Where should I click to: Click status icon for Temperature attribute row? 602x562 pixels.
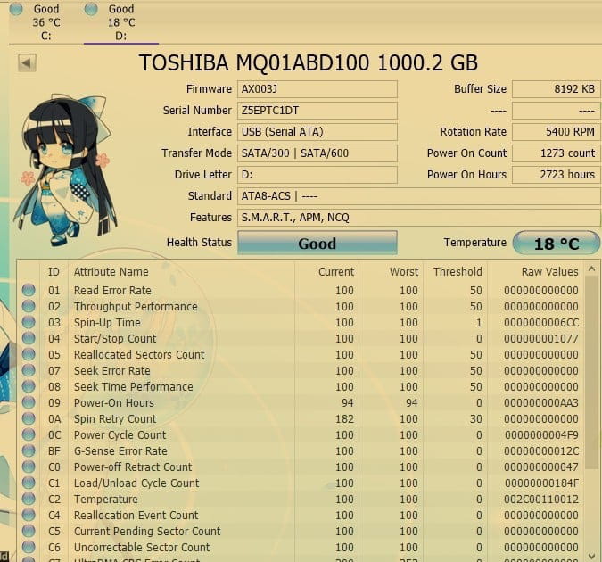[29, 499]
